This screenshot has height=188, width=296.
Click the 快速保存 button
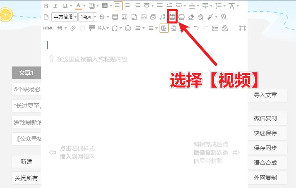tap(267, 133)
